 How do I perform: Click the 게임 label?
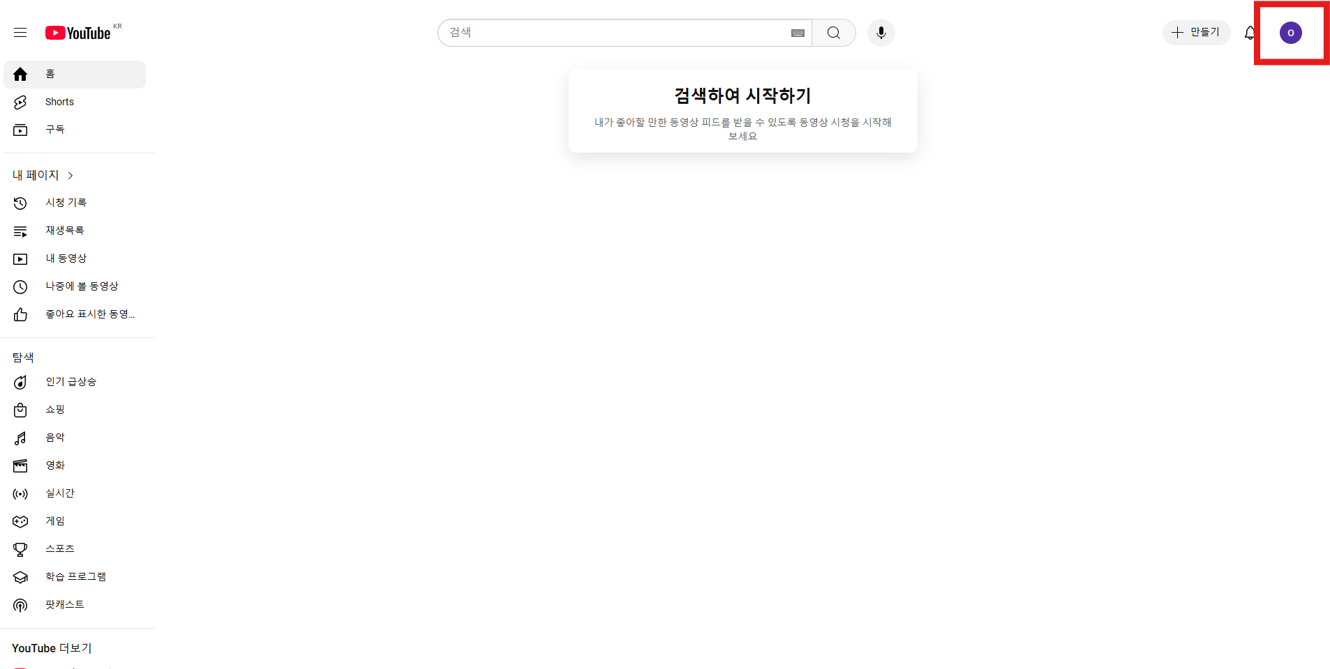click(55, 521)
